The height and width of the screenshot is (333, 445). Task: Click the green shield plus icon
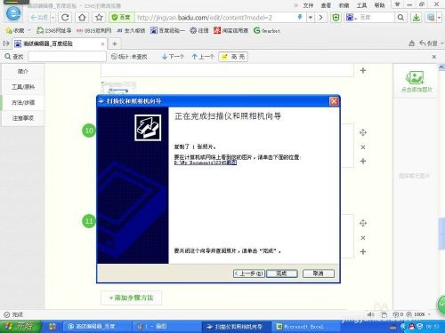[336, 18]
